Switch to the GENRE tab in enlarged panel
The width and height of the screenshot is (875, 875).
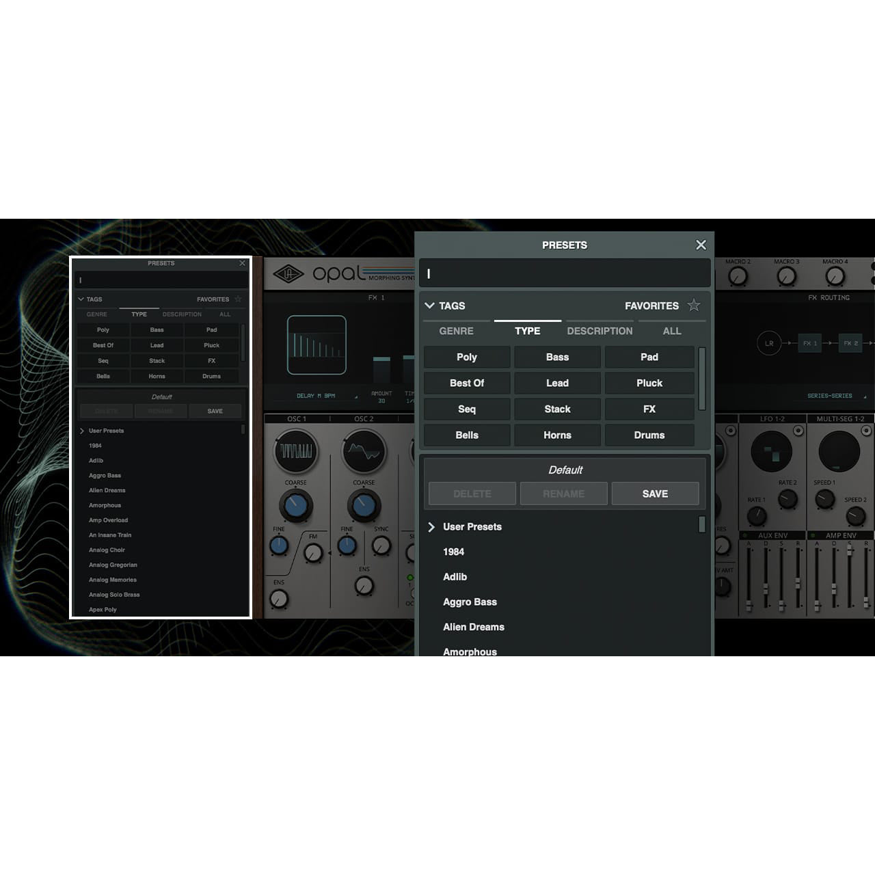click(x=456, y=331)
